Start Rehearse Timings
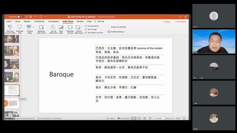Screen dimensions: 237x133 (x=70, y=29)
